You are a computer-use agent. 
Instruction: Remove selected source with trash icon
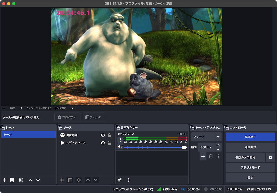pos(70,180)
